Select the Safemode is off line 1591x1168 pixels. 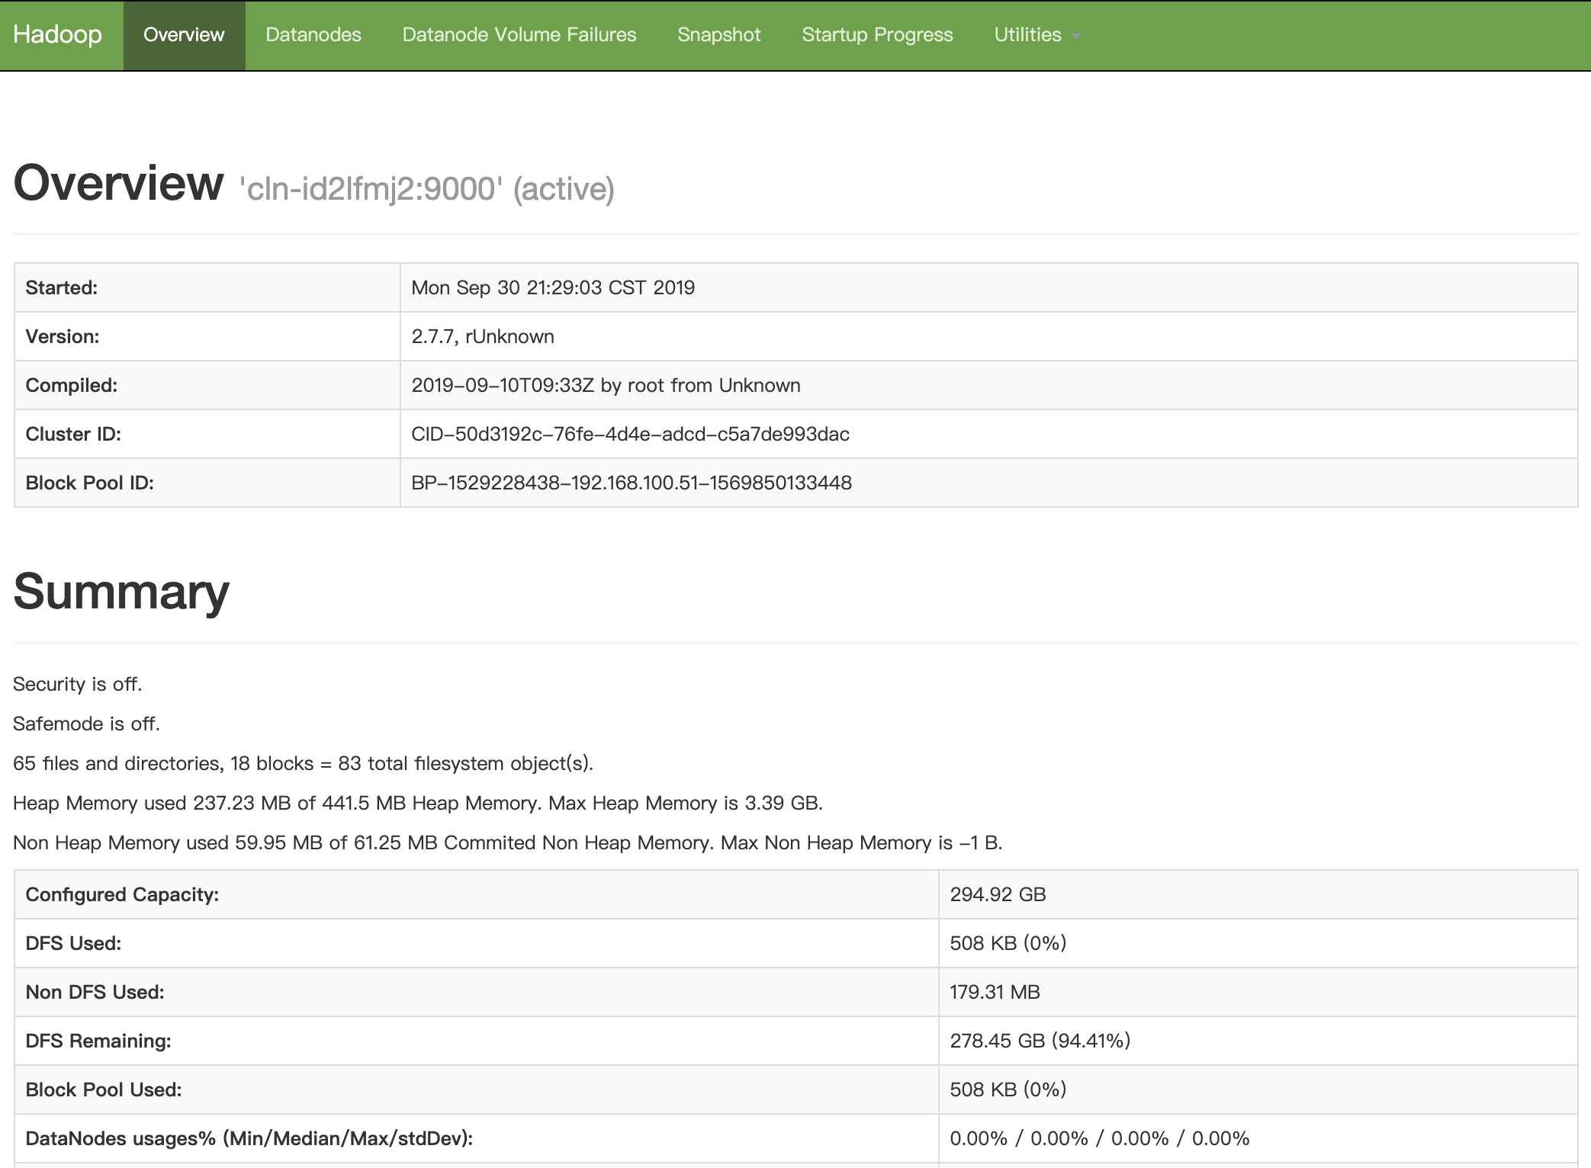click(86, 724)
